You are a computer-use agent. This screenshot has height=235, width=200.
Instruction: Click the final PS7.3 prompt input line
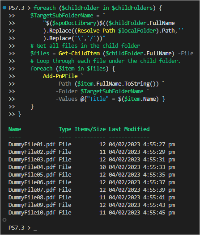[22, 228]
